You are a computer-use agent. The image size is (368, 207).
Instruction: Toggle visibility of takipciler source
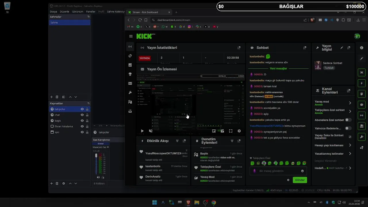click(x=82, y=109)
